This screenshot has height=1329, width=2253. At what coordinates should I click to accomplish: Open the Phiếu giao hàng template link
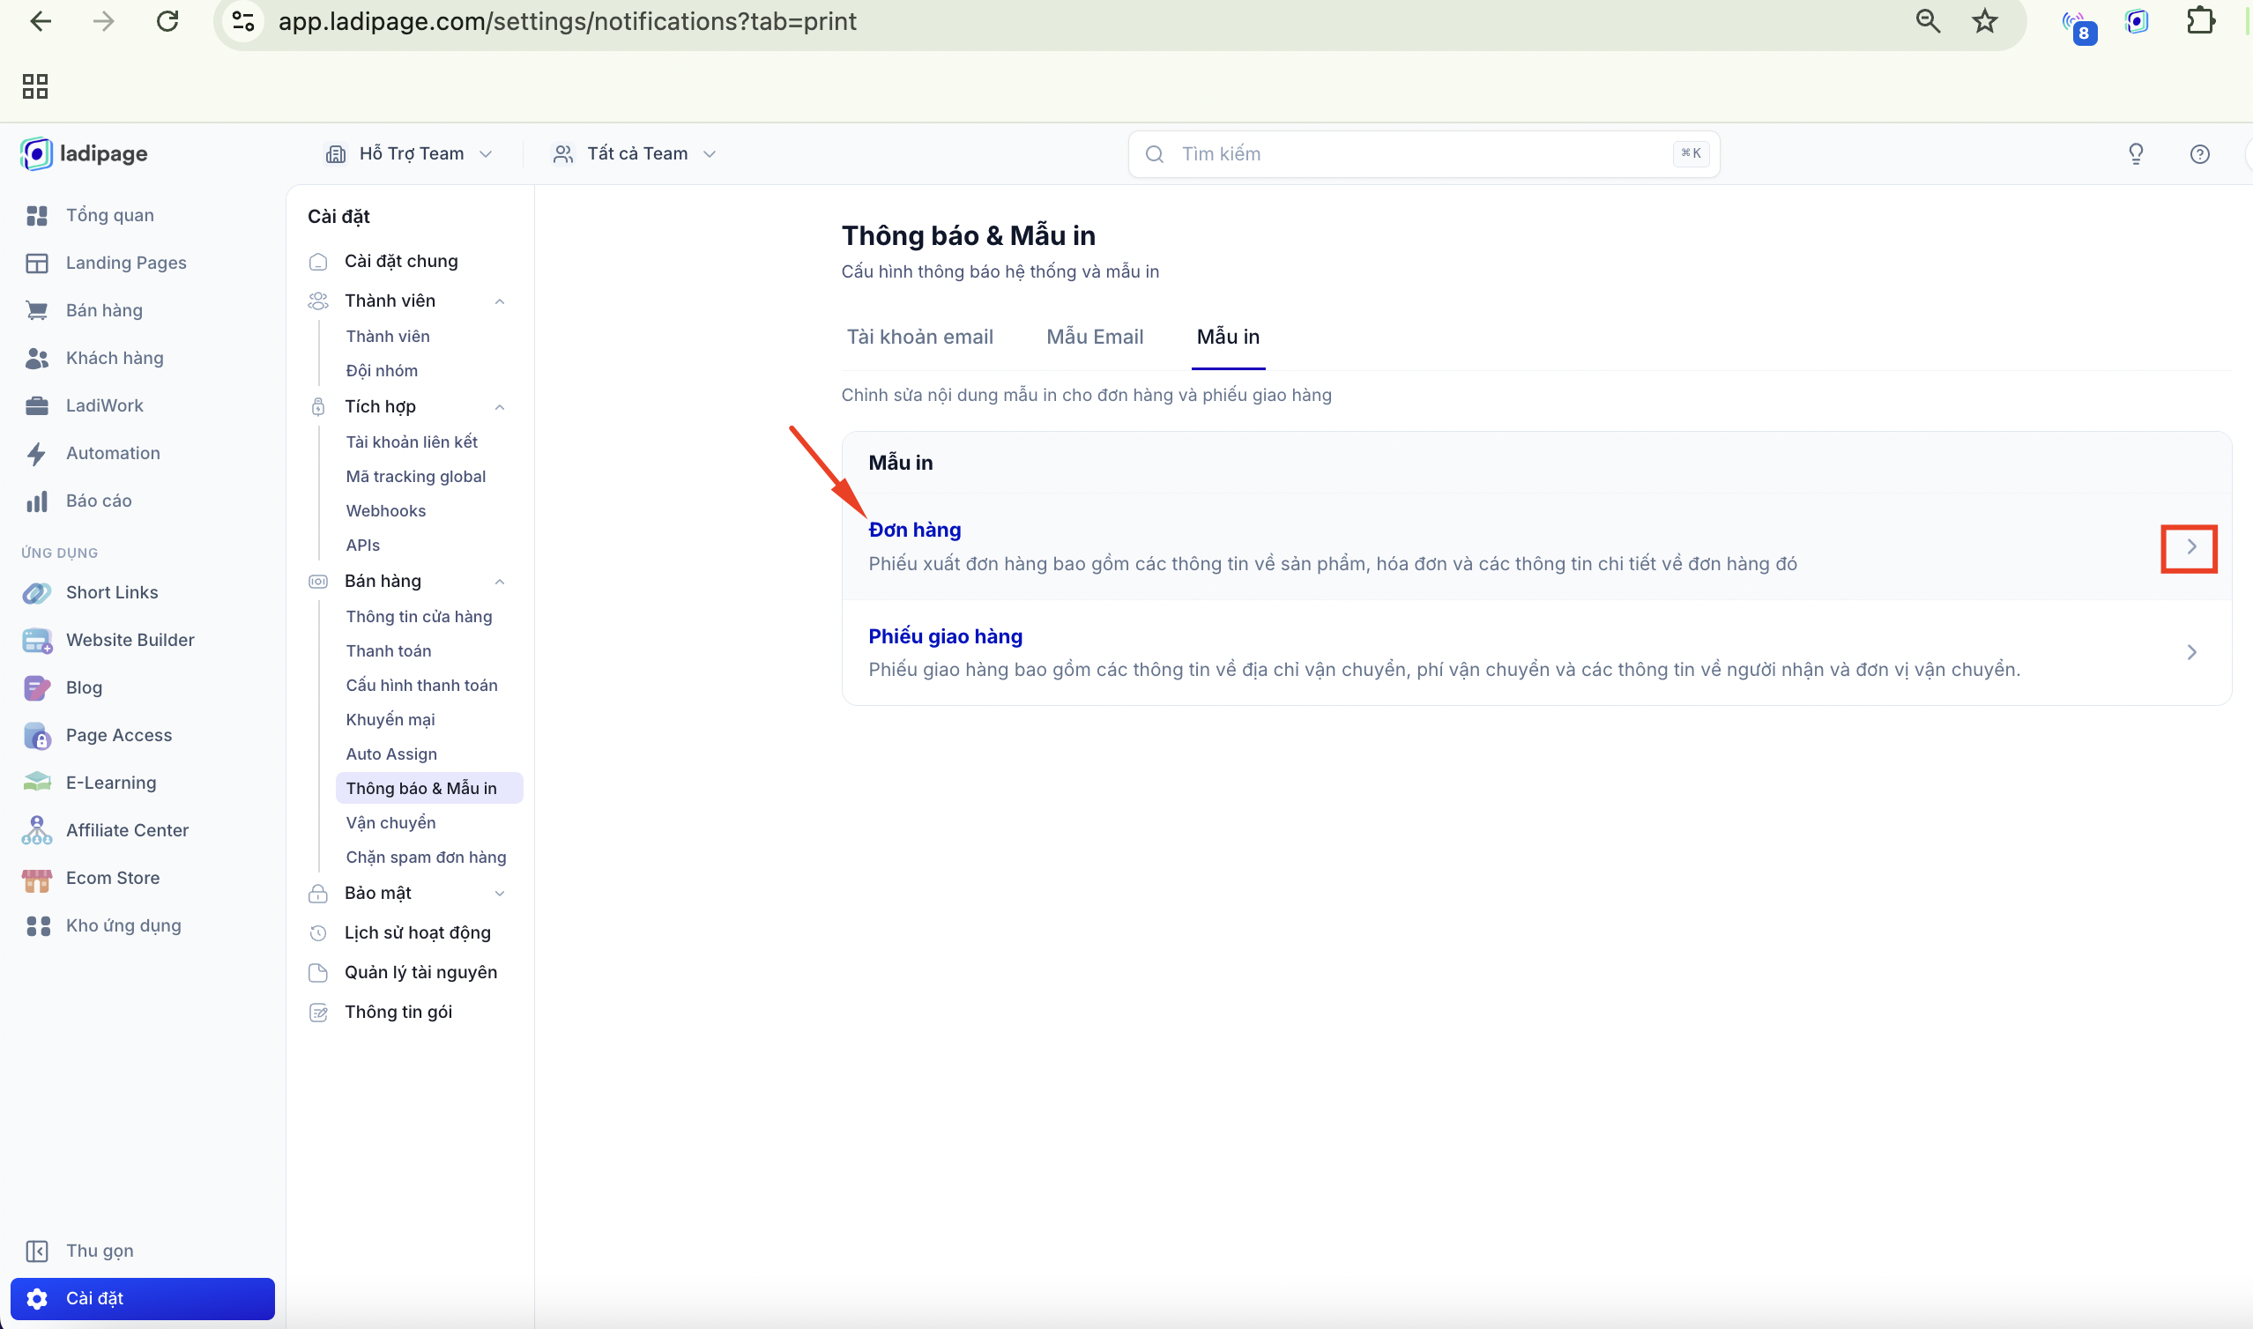[945, 635]
